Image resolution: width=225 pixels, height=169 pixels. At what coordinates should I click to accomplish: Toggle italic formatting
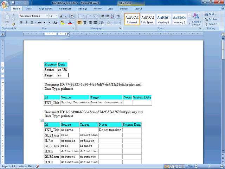tap(26, 23)
